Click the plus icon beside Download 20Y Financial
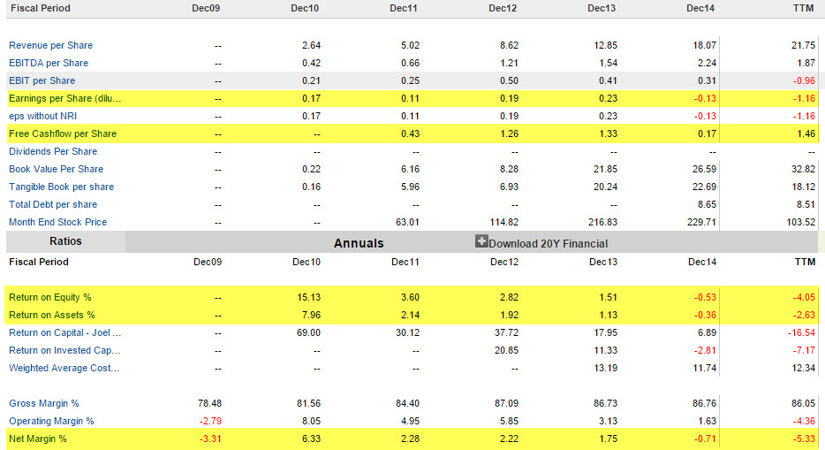Image resolution: width=825 pixels, height=450 pixels. 481,241
